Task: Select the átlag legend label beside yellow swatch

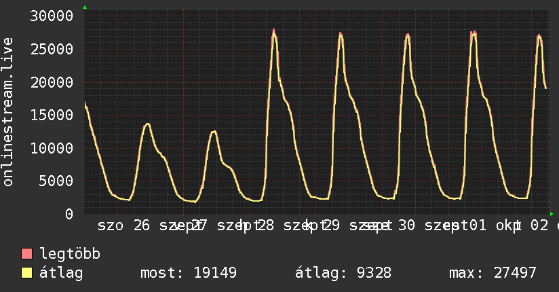Action: (61, 273)
